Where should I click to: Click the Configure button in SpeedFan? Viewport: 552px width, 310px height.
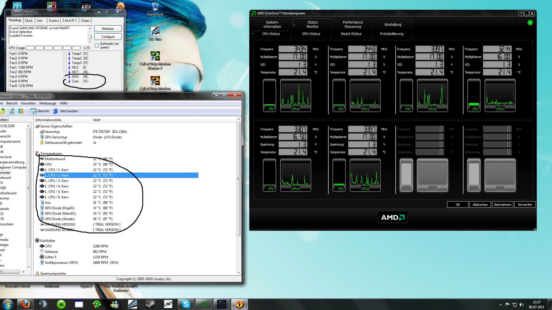pyautogui.click(x=108, y=37)
